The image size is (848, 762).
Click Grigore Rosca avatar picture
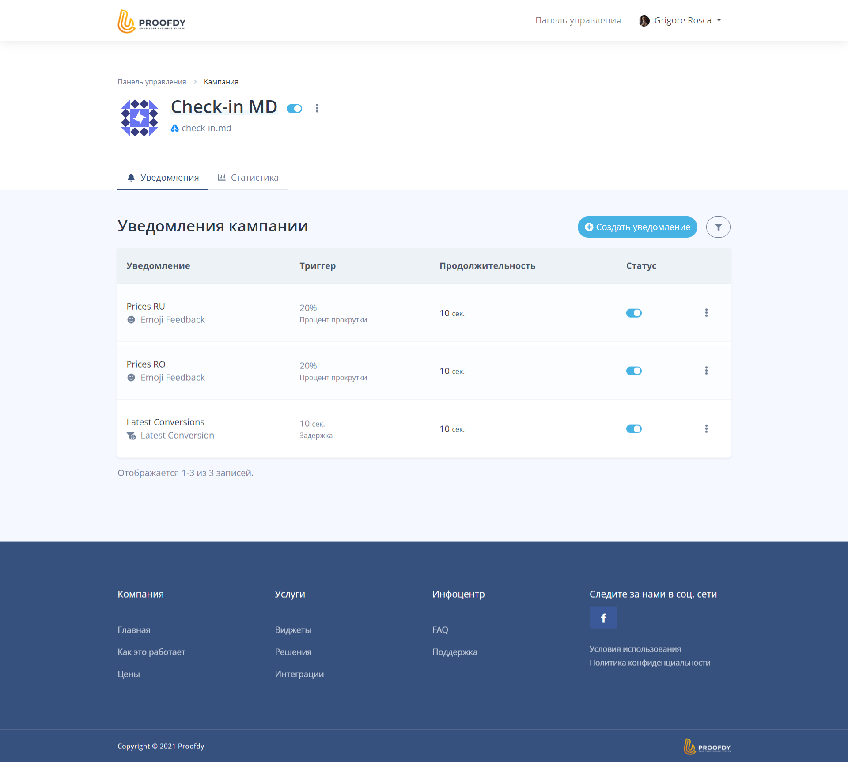click(644, 21)
